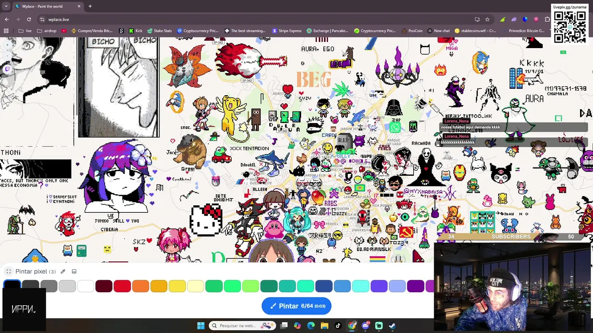Open the Exchange | Pancake... bookmark
Image resolution: width=593 pixels, height=333 pixels.
327,31
